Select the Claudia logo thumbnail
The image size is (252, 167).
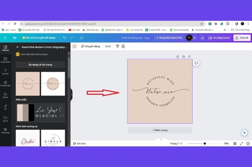click(28, 138)
